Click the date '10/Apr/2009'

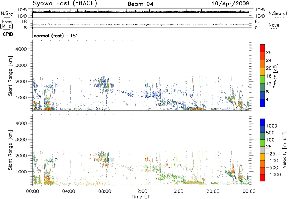[230, 4]
